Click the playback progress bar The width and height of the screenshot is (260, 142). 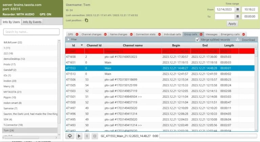[x=208, y=136]
